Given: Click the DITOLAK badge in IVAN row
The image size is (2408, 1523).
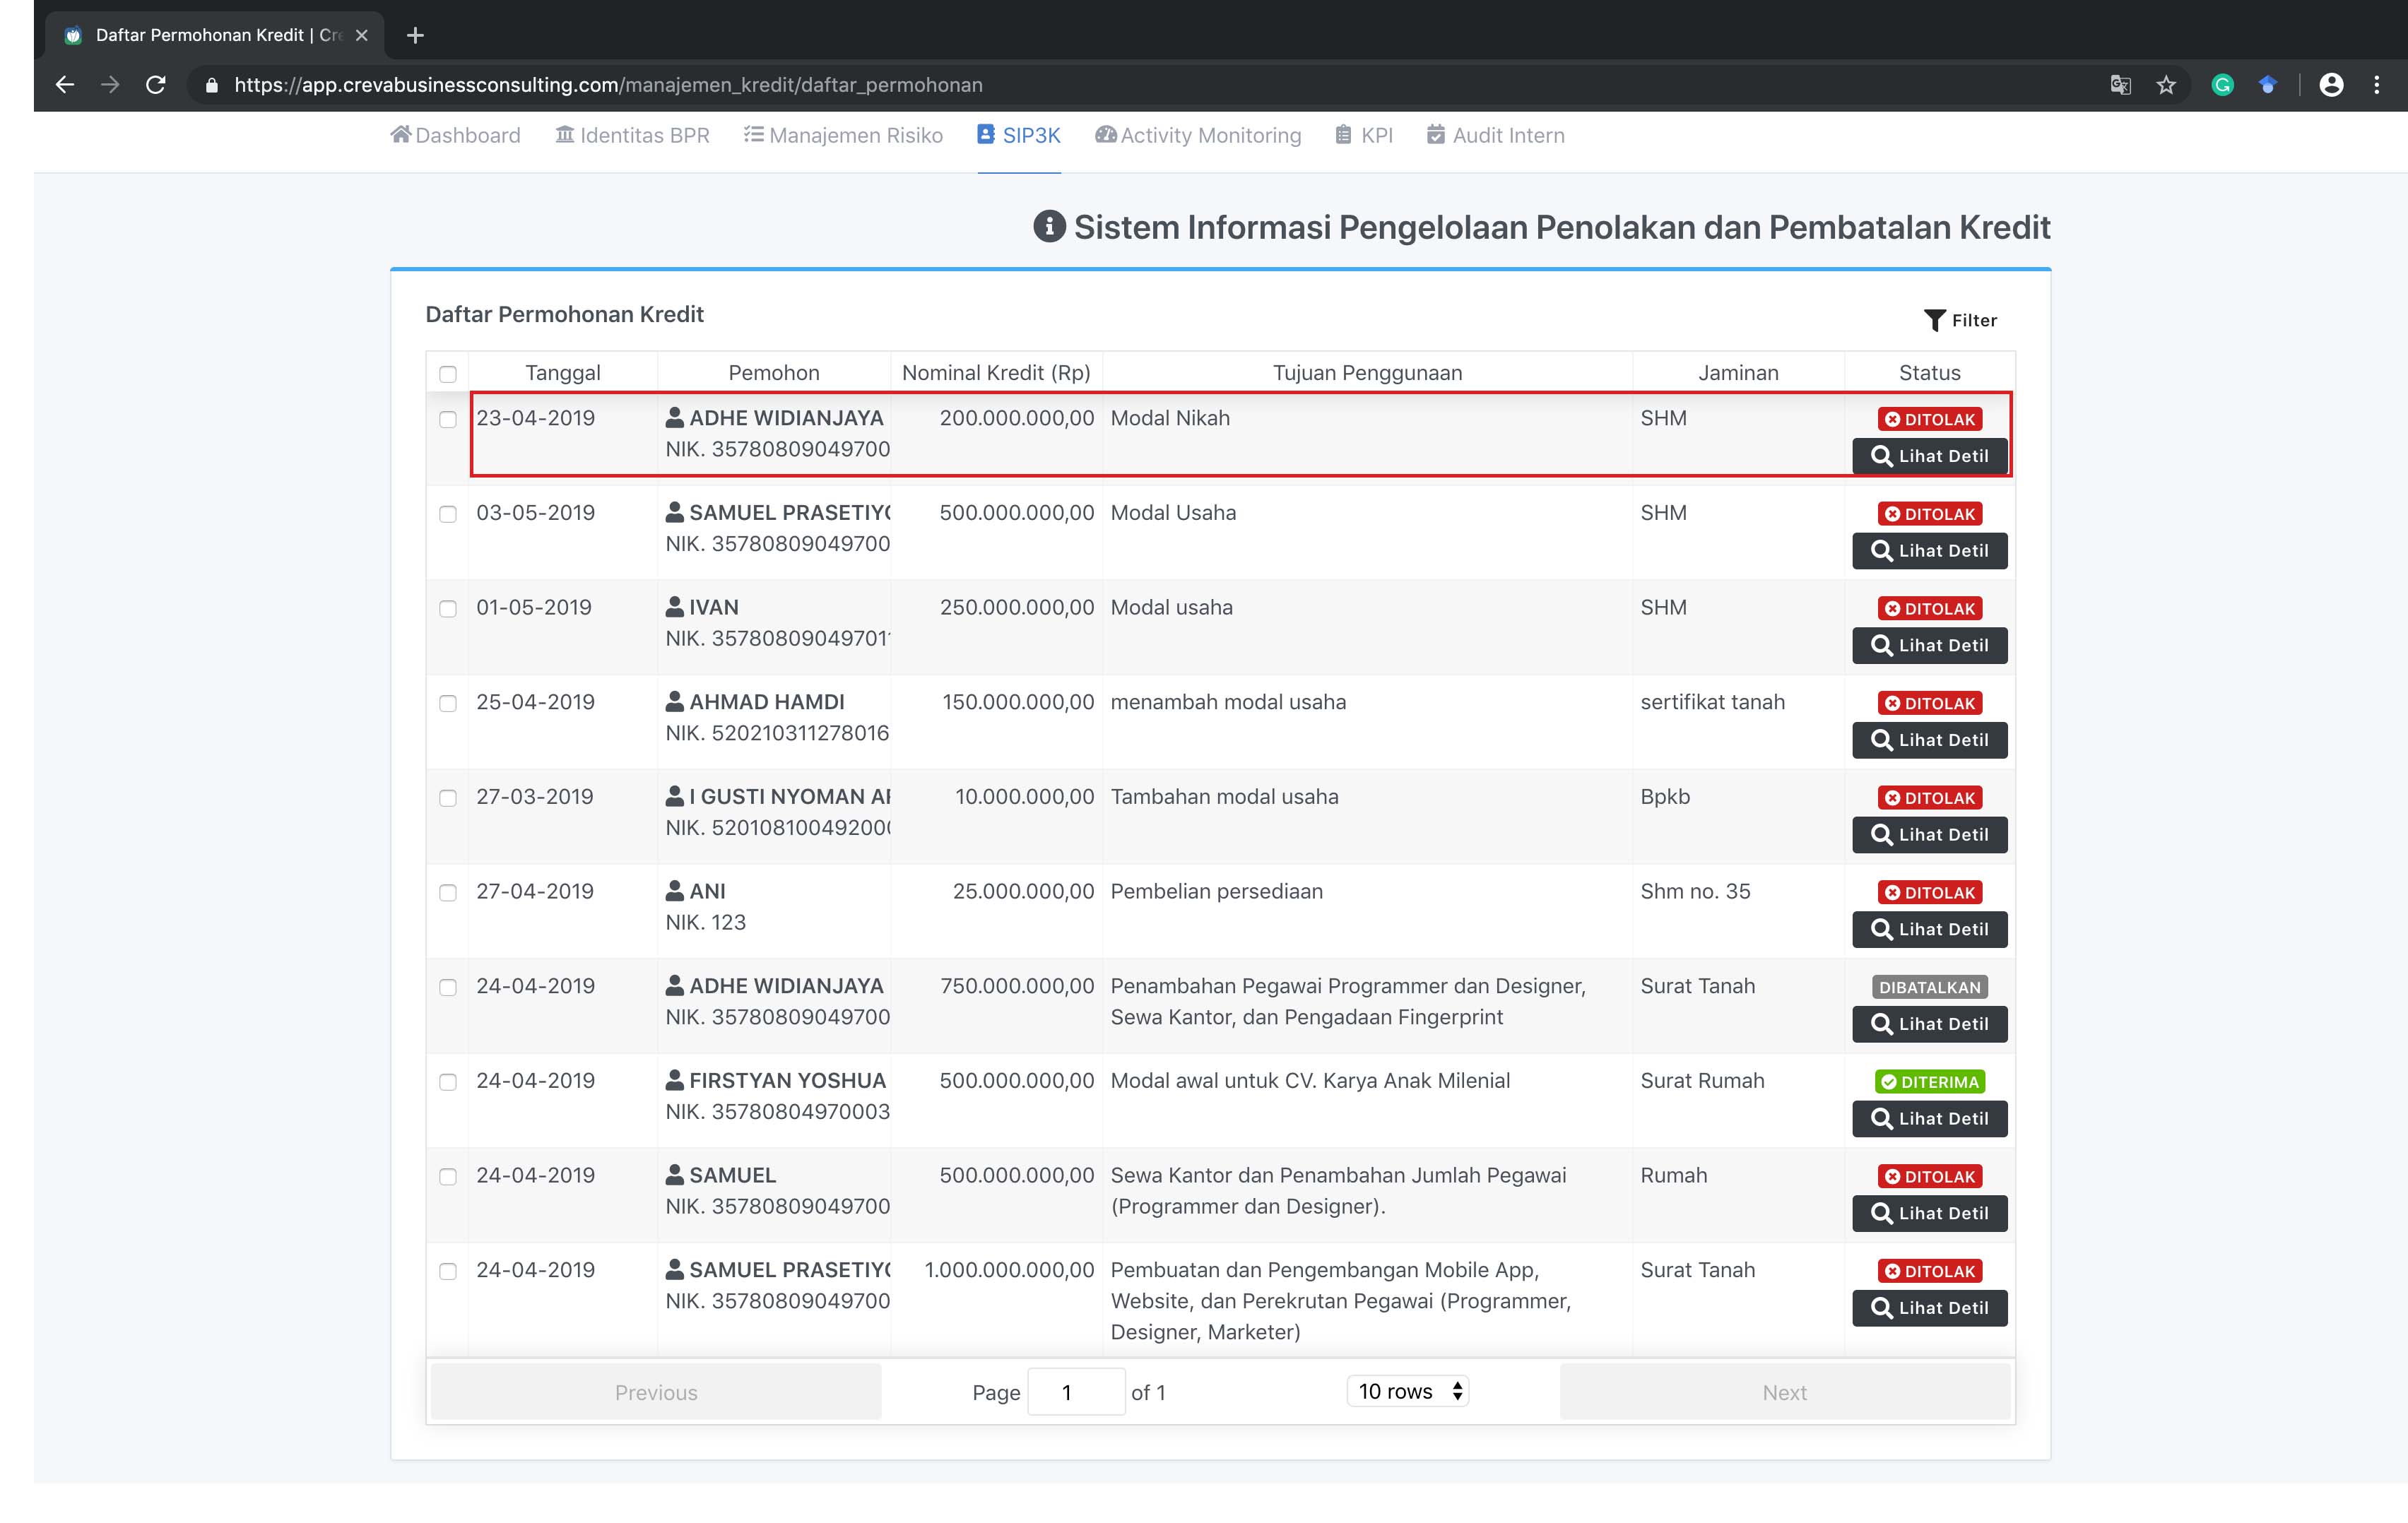Looking at the screenshot, I should 1929,608.
